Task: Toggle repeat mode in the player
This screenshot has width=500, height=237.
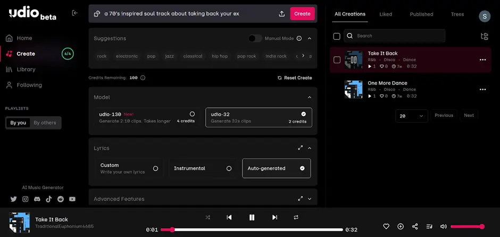Action: pos(296,217)
